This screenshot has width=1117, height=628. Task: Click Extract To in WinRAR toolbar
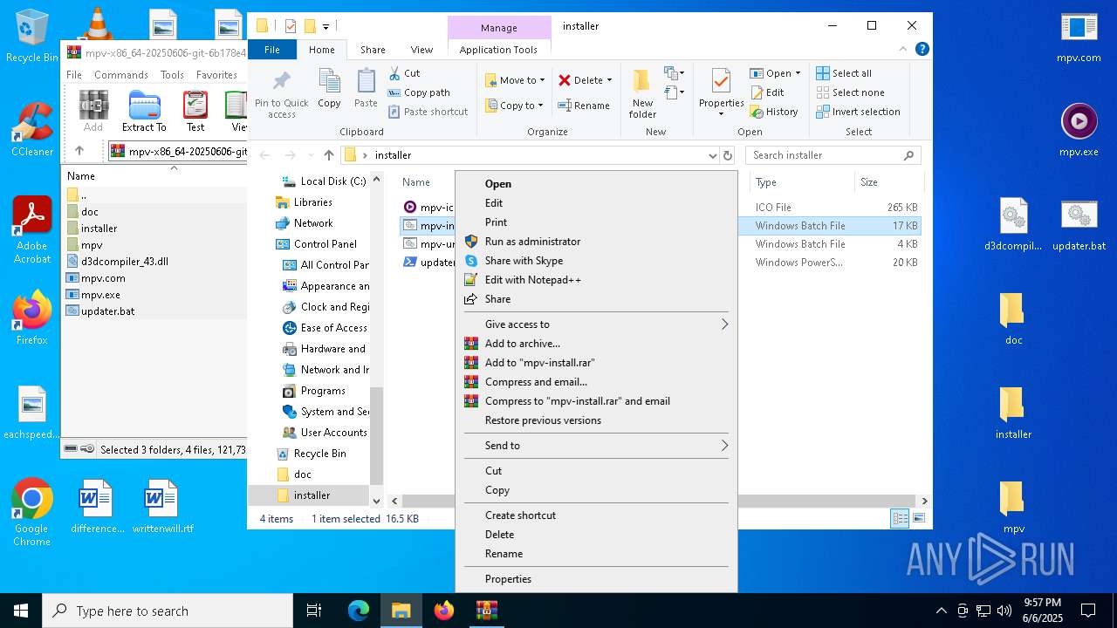pyautogui.click(x=144, y=111)
